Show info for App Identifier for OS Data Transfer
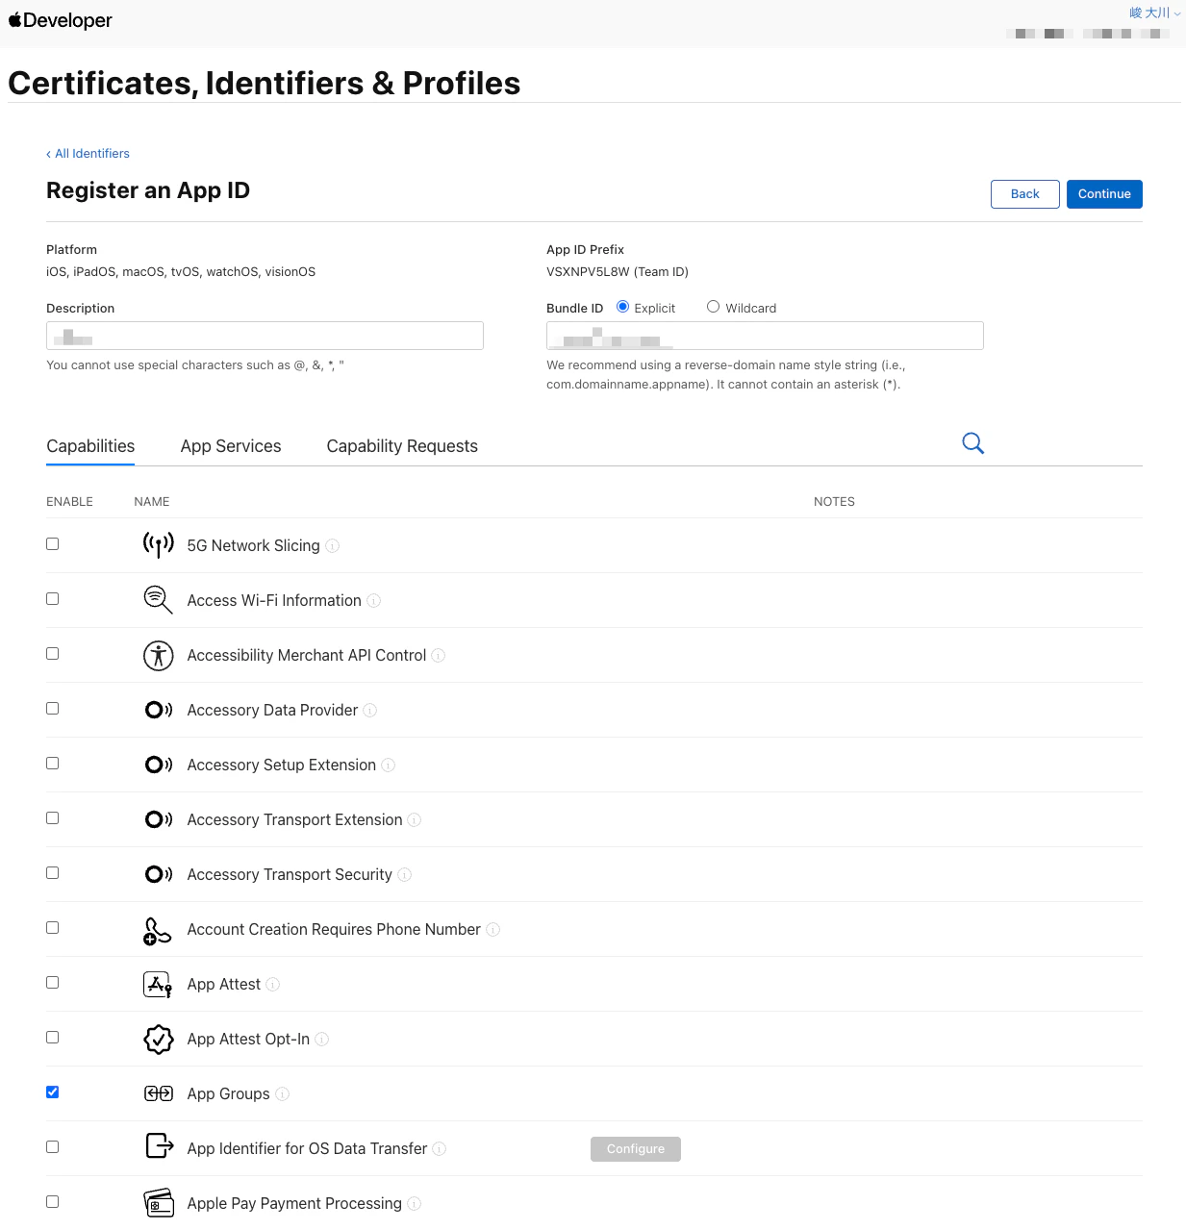 (440, 1149)
